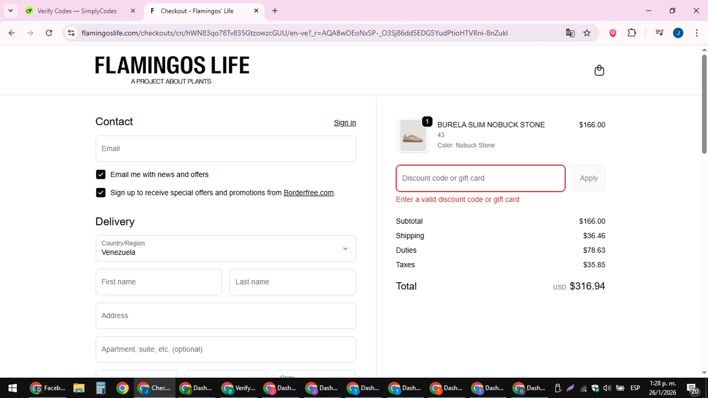Expand the Country/Region Venezuela dropdown
The image size is (708, 398).
tap(226, 248)
